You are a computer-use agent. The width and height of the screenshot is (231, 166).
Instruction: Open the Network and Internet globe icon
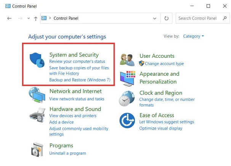click(x=37, y=95)
